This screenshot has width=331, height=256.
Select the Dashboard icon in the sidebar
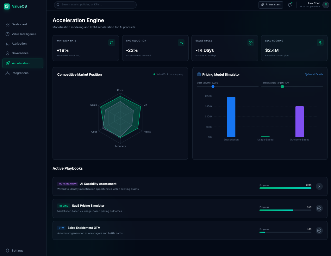[8, 24]
